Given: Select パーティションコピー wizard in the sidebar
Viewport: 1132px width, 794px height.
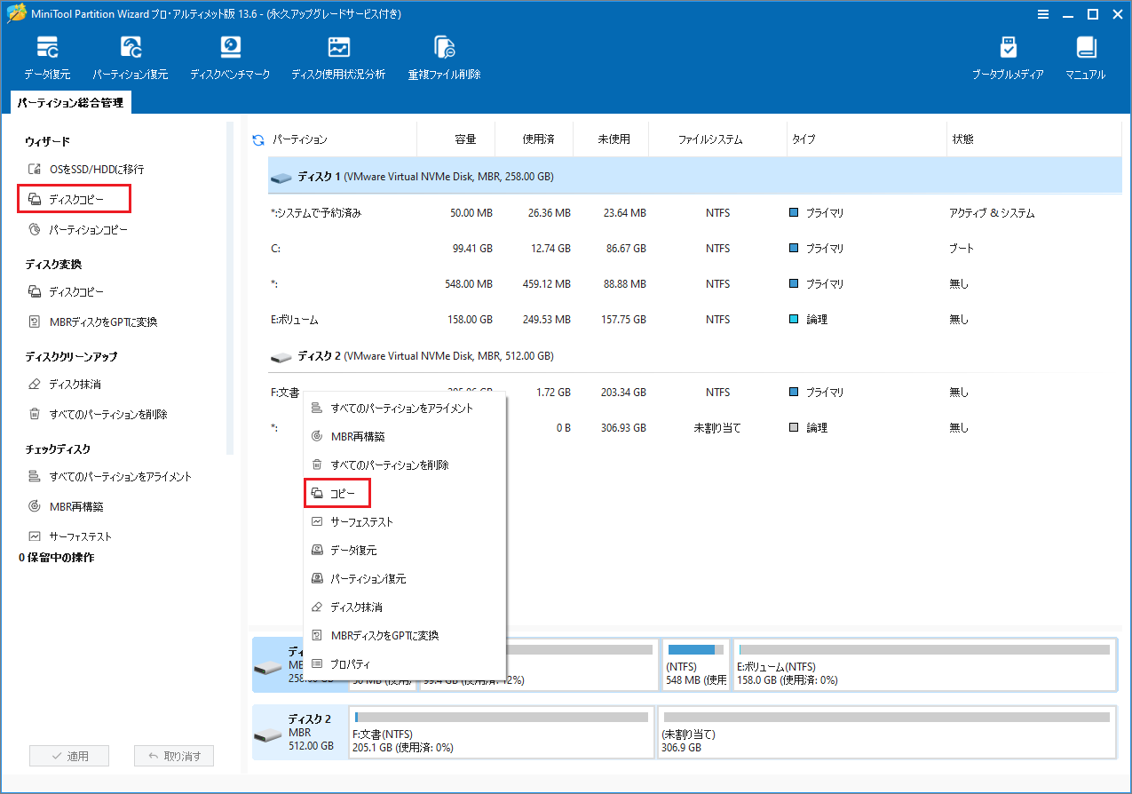Looking at the screenshot, I should point(78,229).
